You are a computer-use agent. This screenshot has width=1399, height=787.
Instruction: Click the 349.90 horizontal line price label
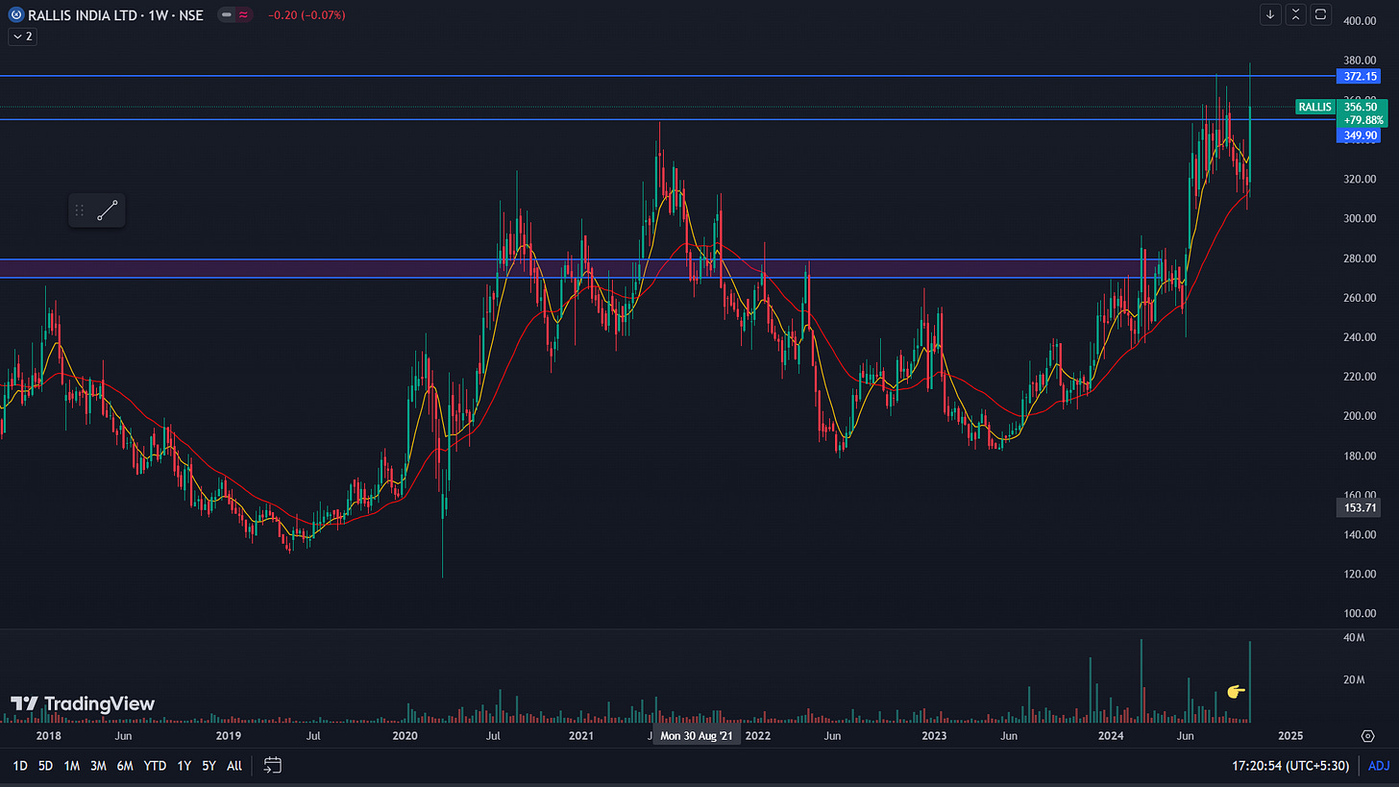[1358, 135]
